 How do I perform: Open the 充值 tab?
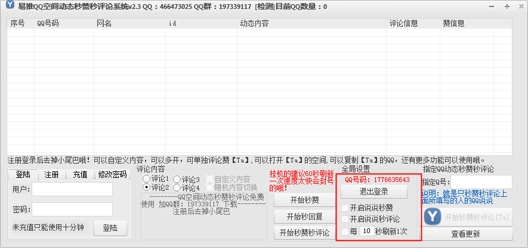(x=80, y=174)
